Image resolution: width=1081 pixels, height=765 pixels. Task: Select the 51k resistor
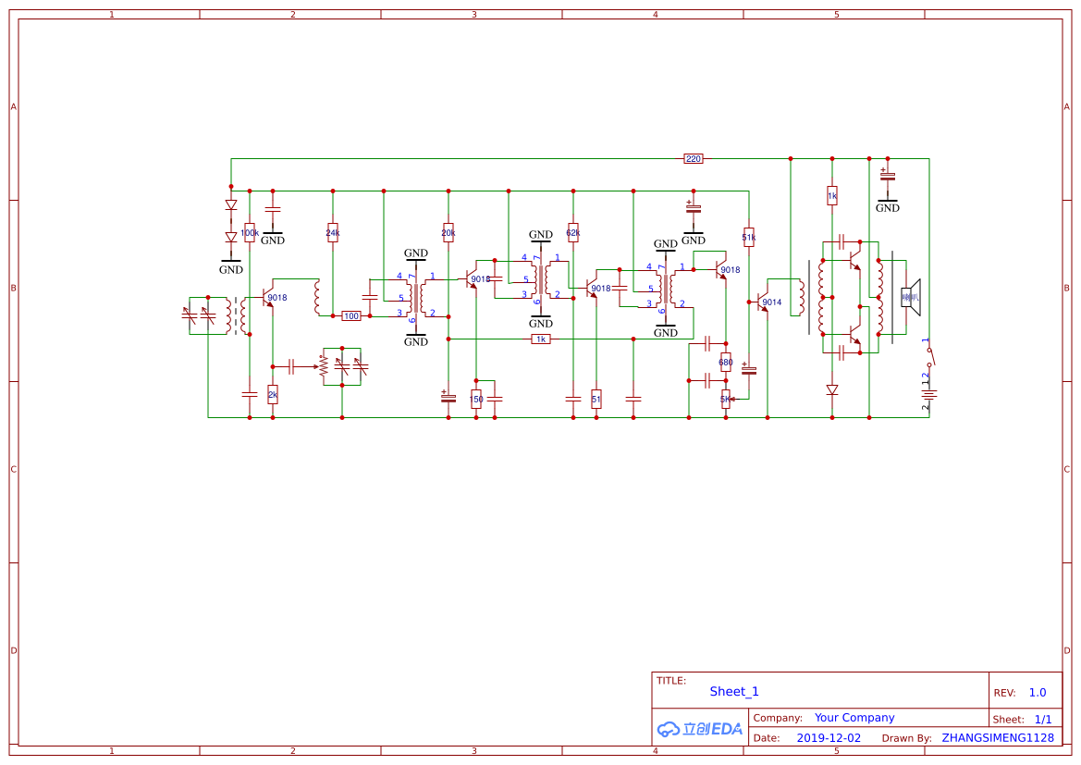(749, 238)
